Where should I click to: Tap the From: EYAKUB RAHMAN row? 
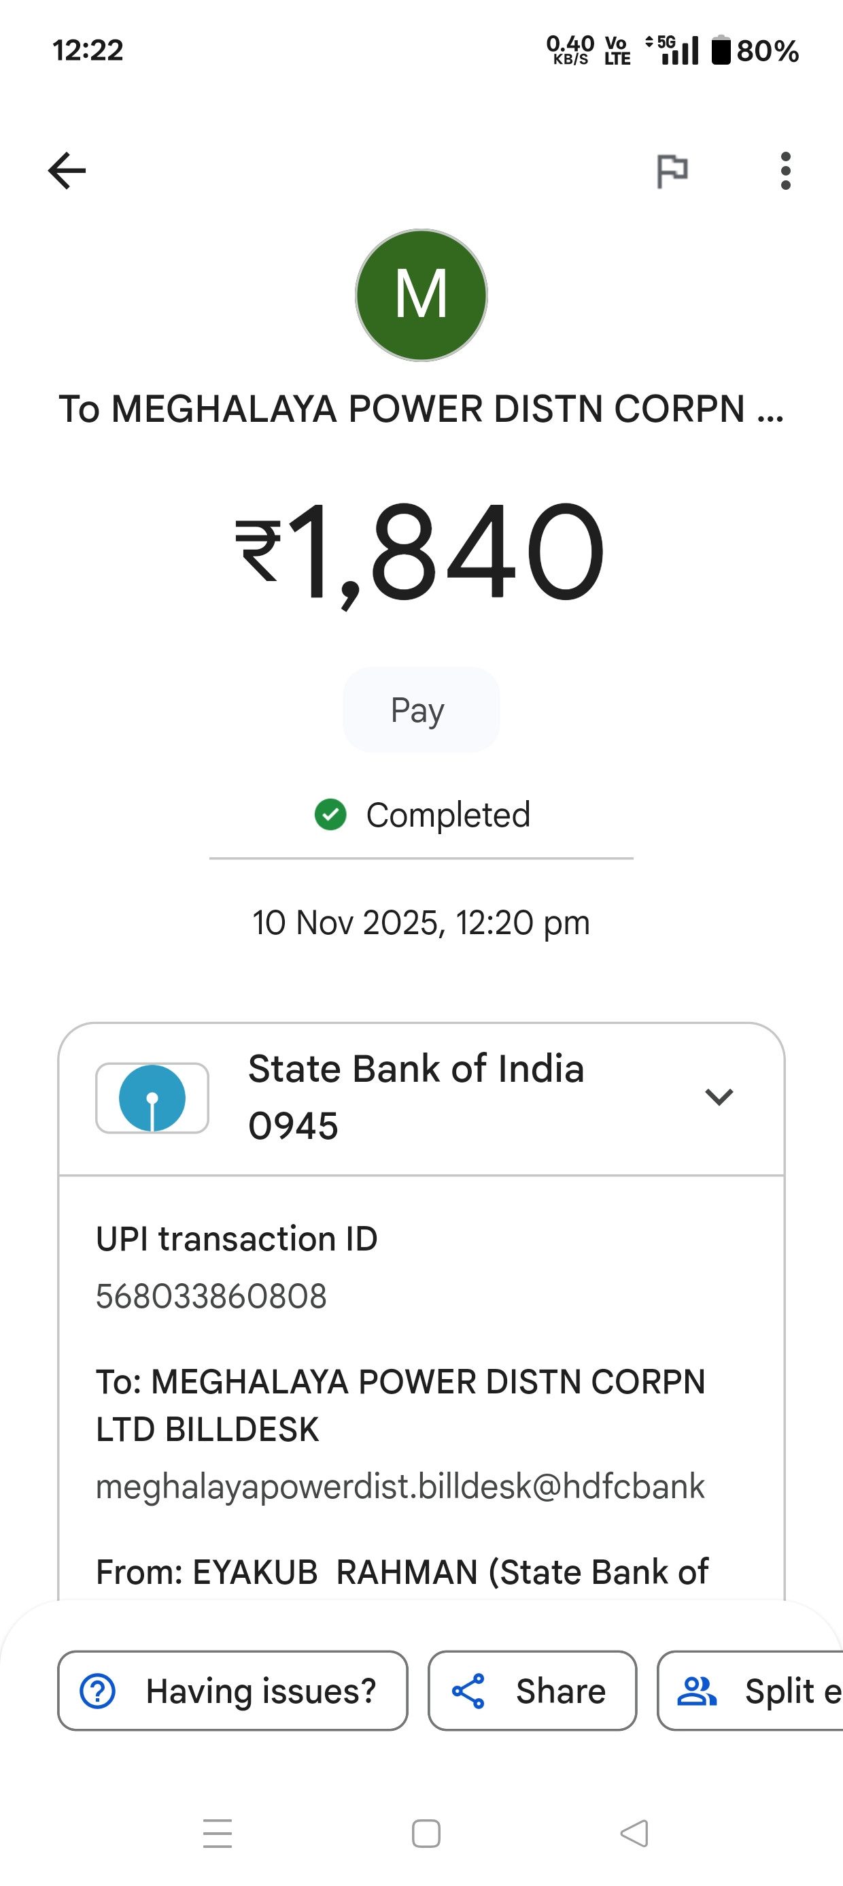click(x=402, y=1572)
